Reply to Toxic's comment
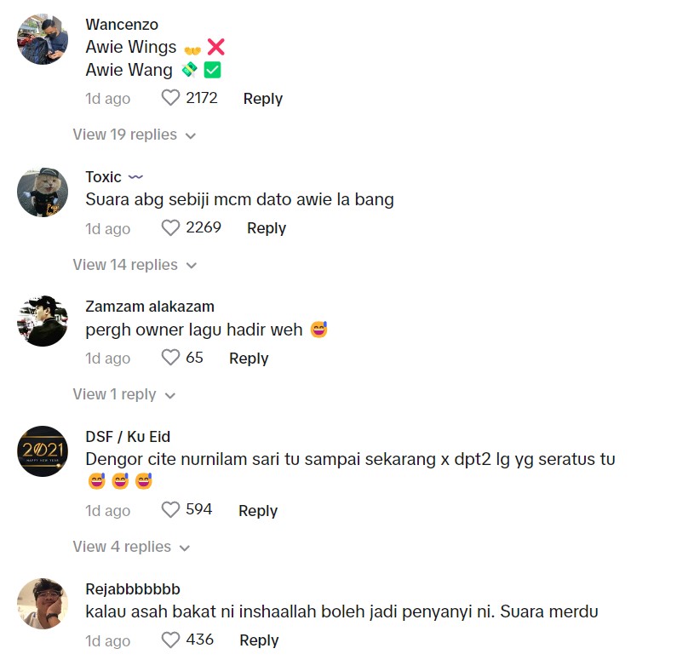This screenshot has height=660, width=694. (267, 228)
